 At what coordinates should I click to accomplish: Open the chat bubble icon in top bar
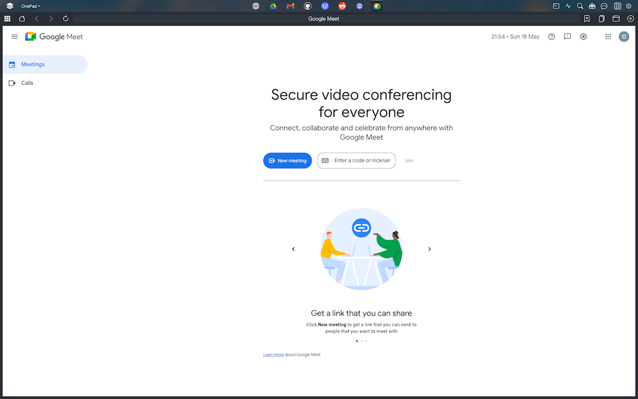(604, 6)
